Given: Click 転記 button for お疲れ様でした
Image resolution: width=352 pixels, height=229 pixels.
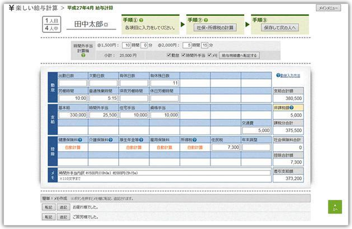Looking at the screenshot, I should click(49, 207).
